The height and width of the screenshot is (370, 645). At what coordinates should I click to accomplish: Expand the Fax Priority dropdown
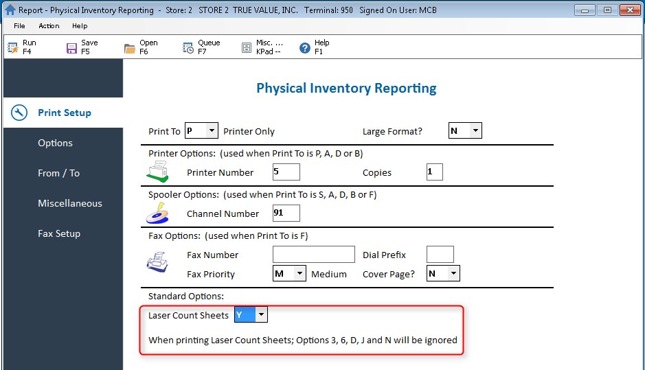tap(299, 273)
